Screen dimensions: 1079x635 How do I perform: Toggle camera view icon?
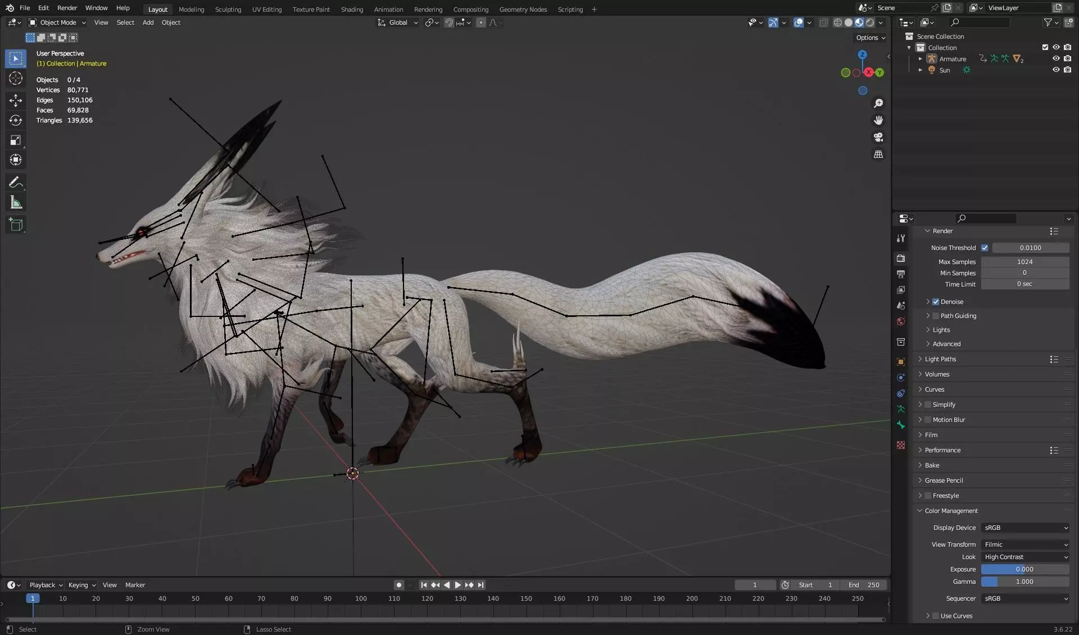pos(878,137)
